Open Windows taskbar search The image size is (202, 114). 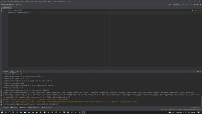point(6,112)
